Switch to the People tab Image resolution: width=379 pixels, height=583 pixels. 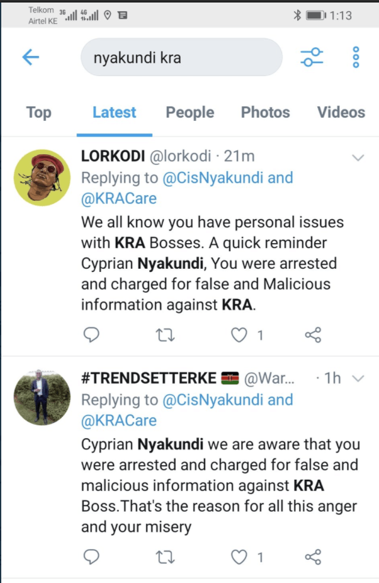(x=189, y=113)
